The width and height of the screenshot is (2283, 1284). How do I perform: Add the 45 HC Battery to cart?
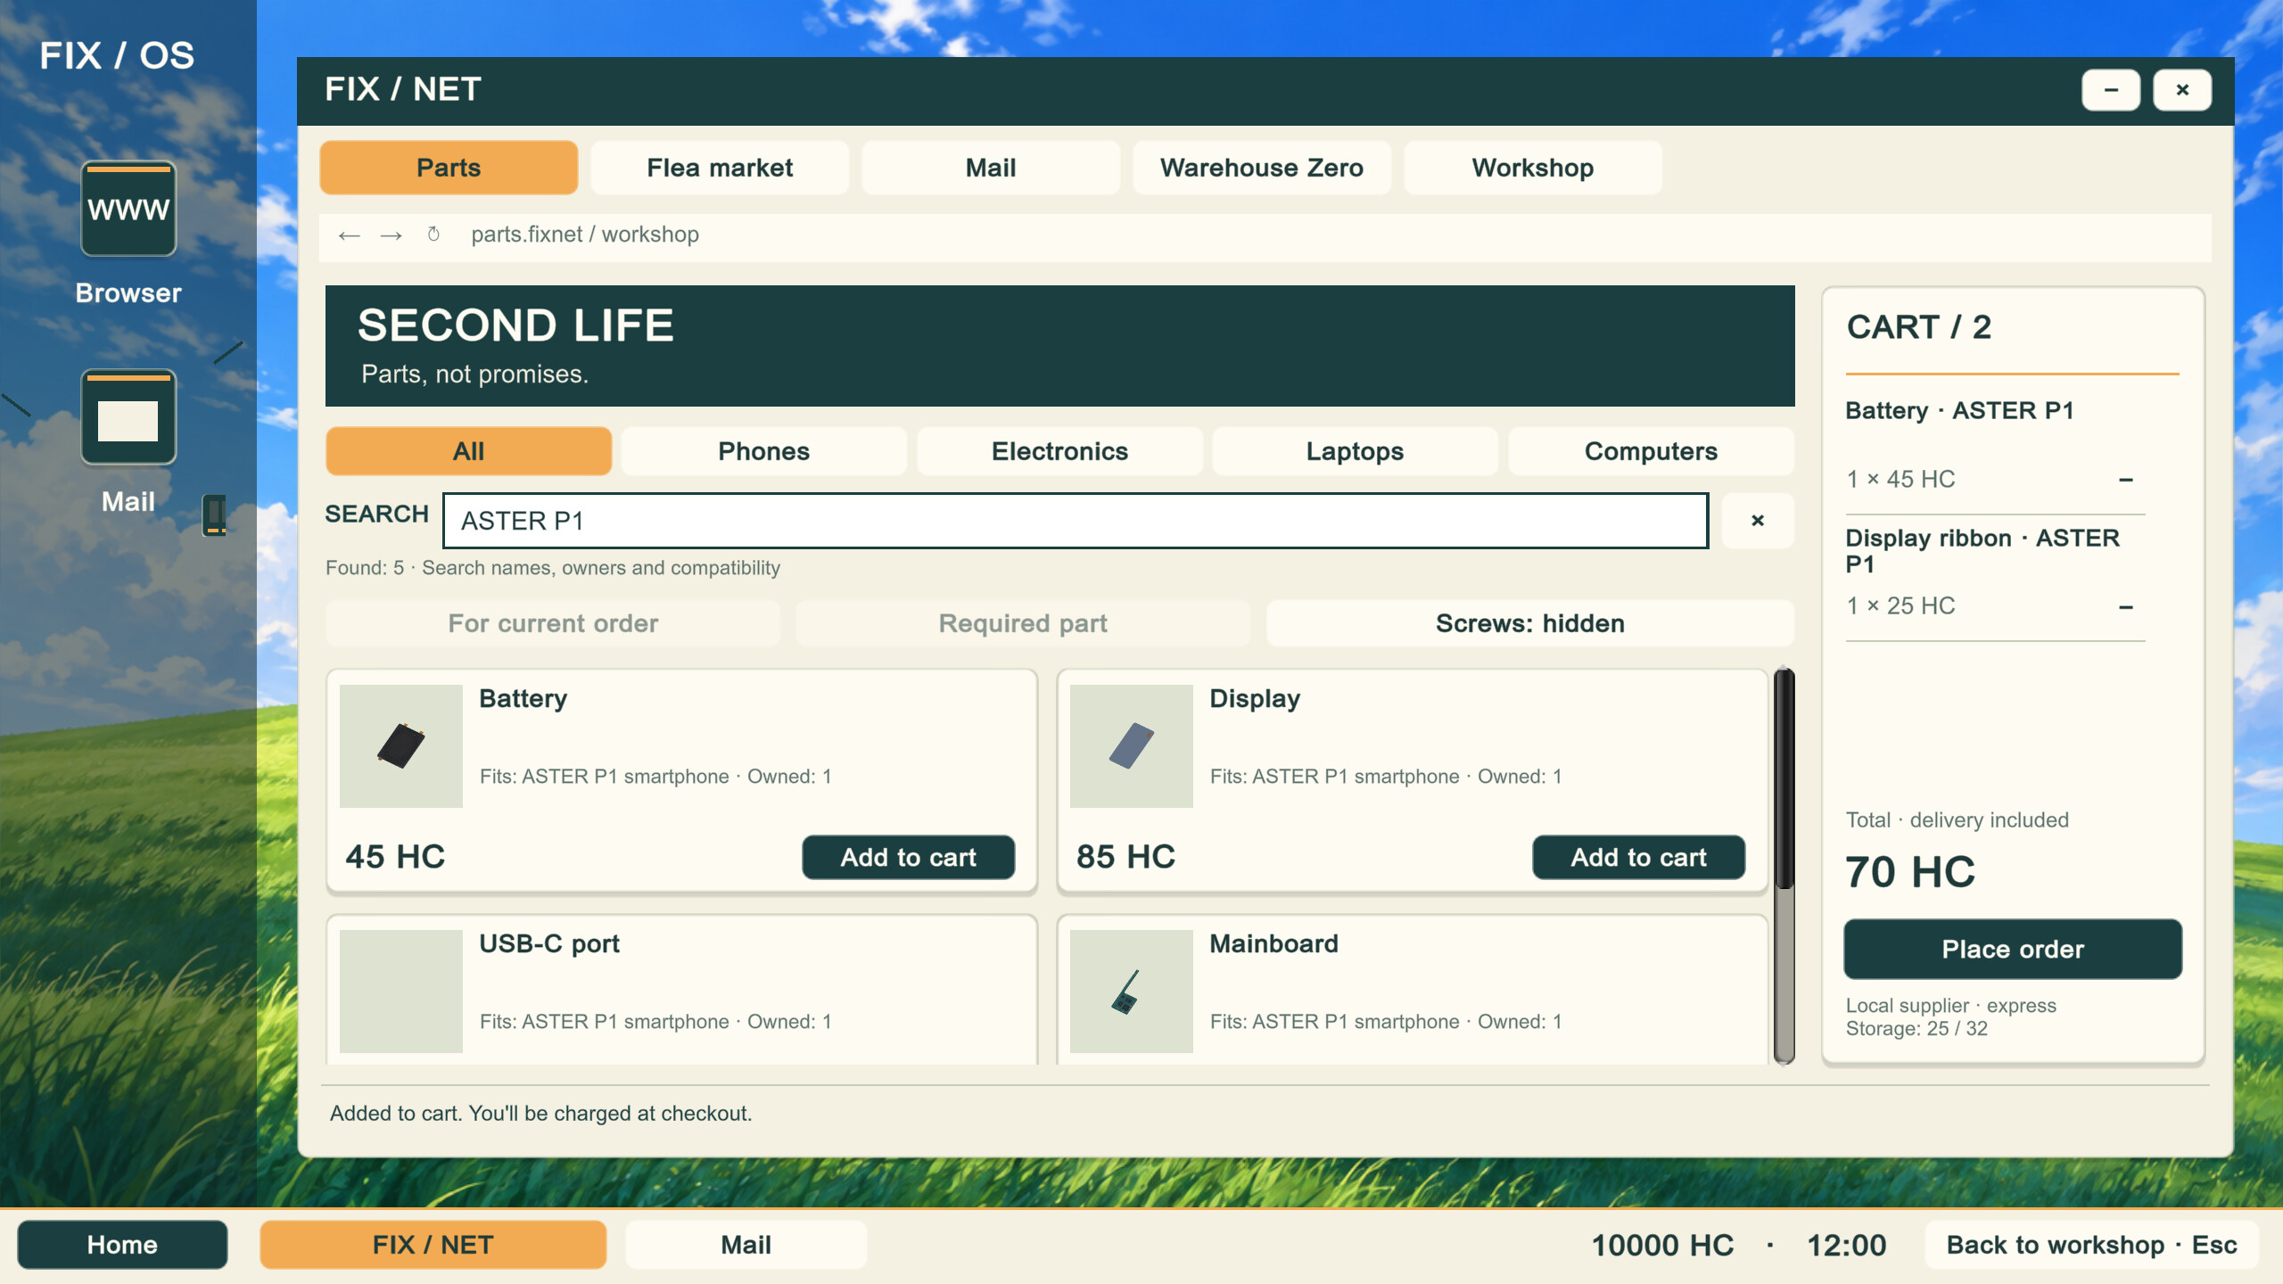coord(909,857)
